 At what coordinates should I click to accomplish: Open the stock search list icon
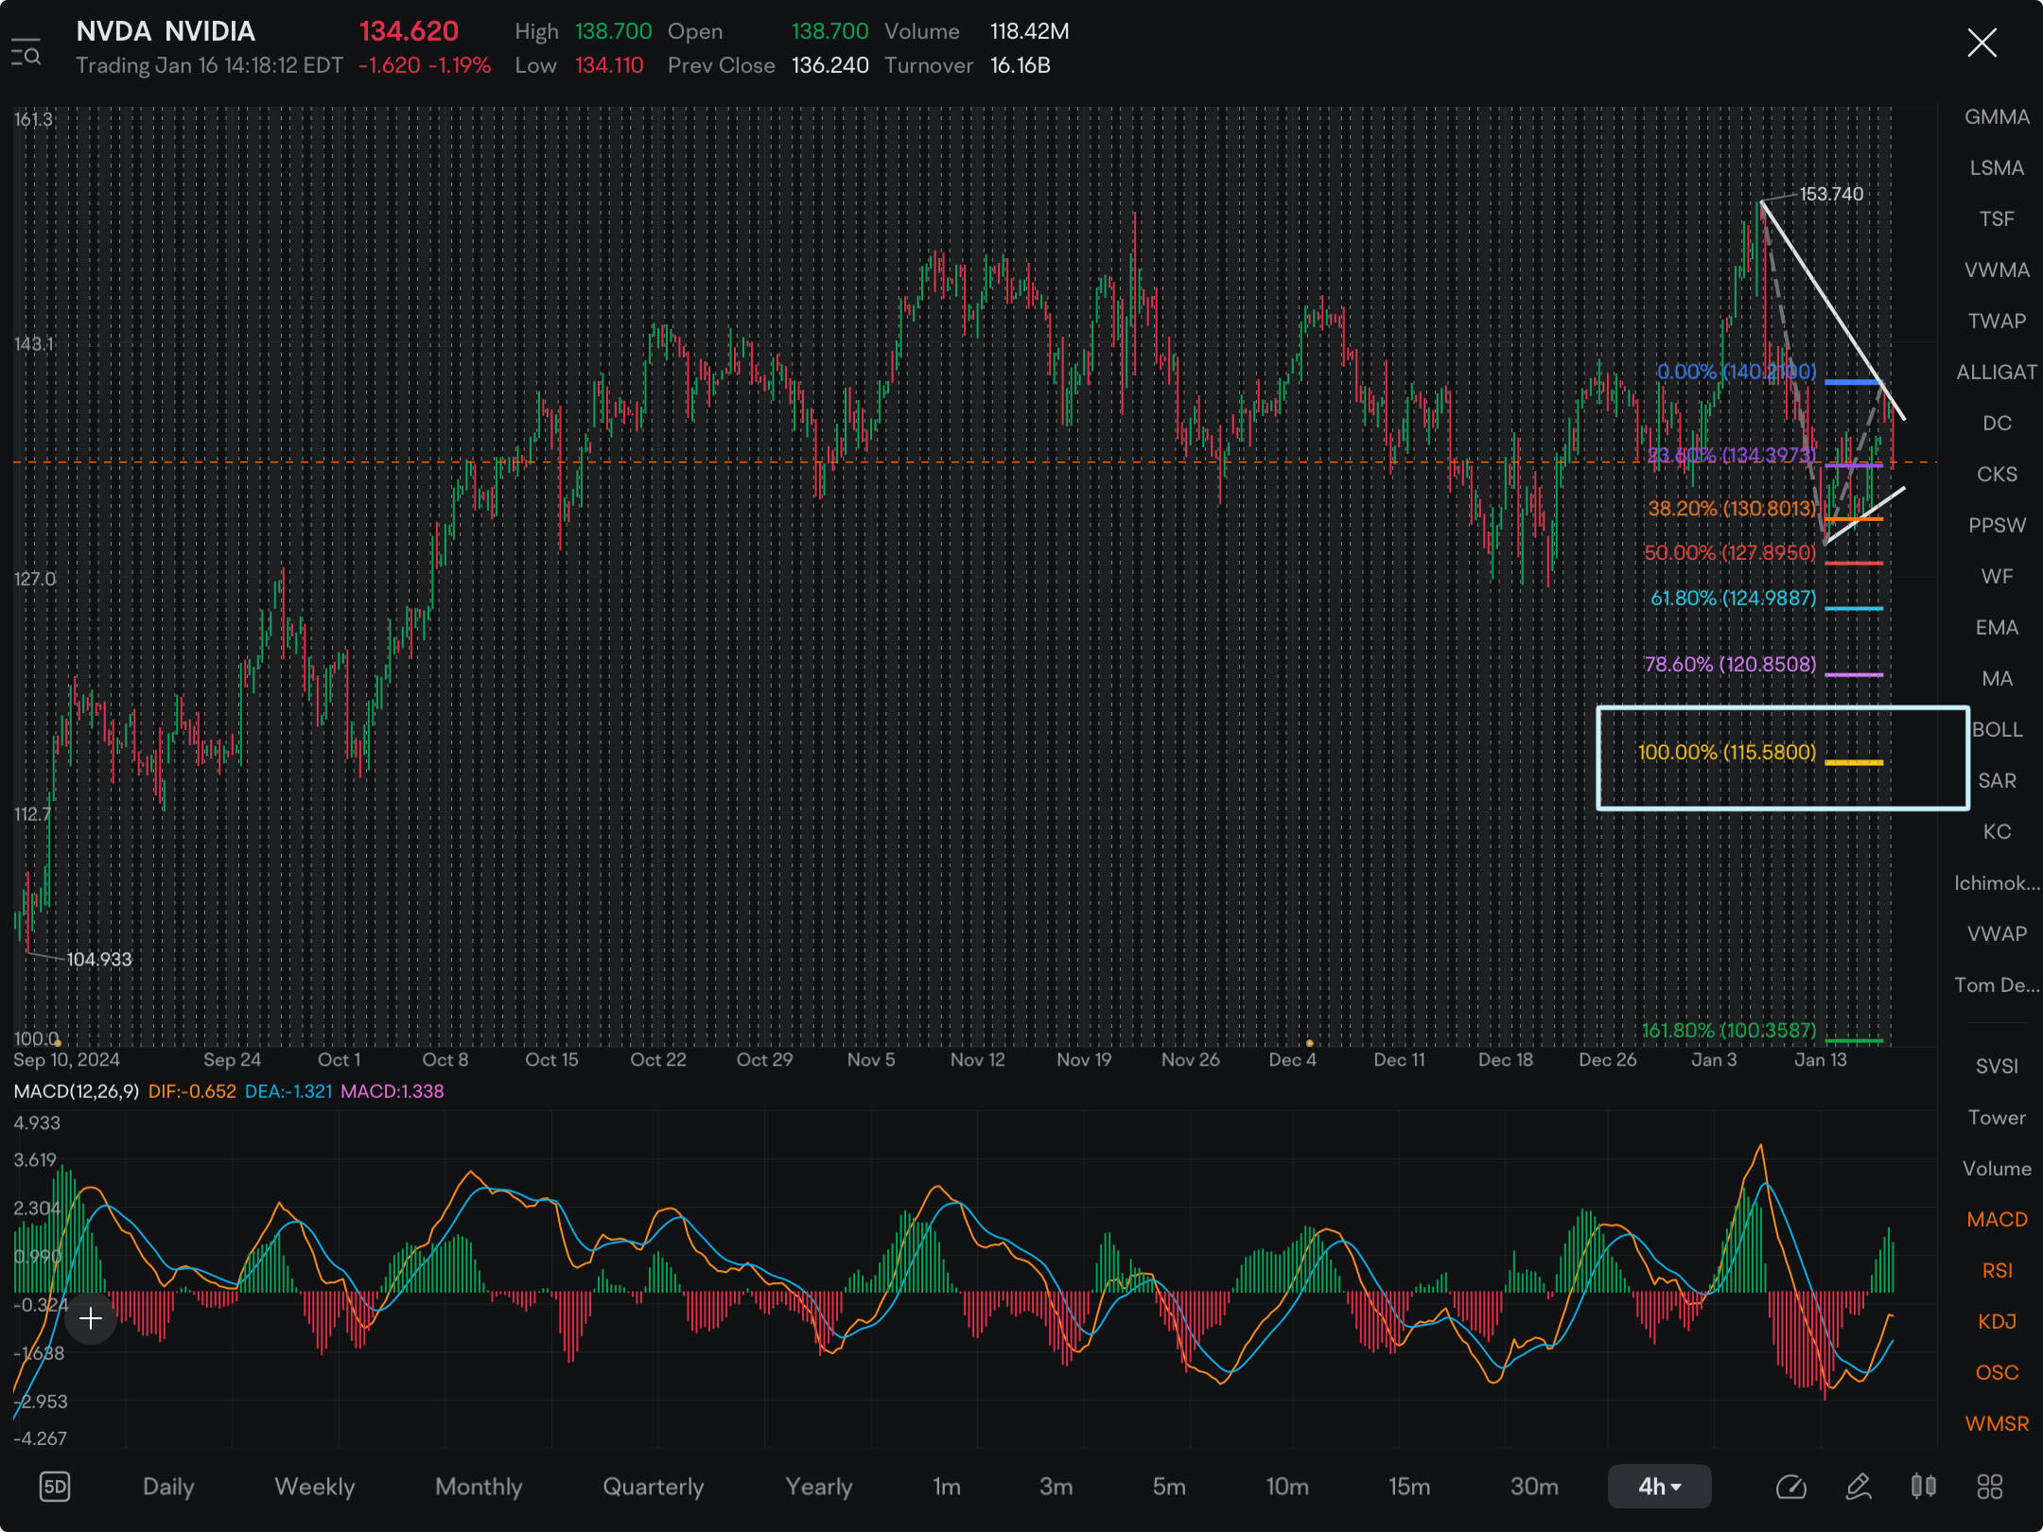click(26, 52)
